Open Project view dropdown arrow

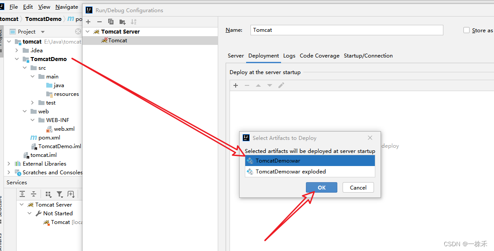coord(43,32)
